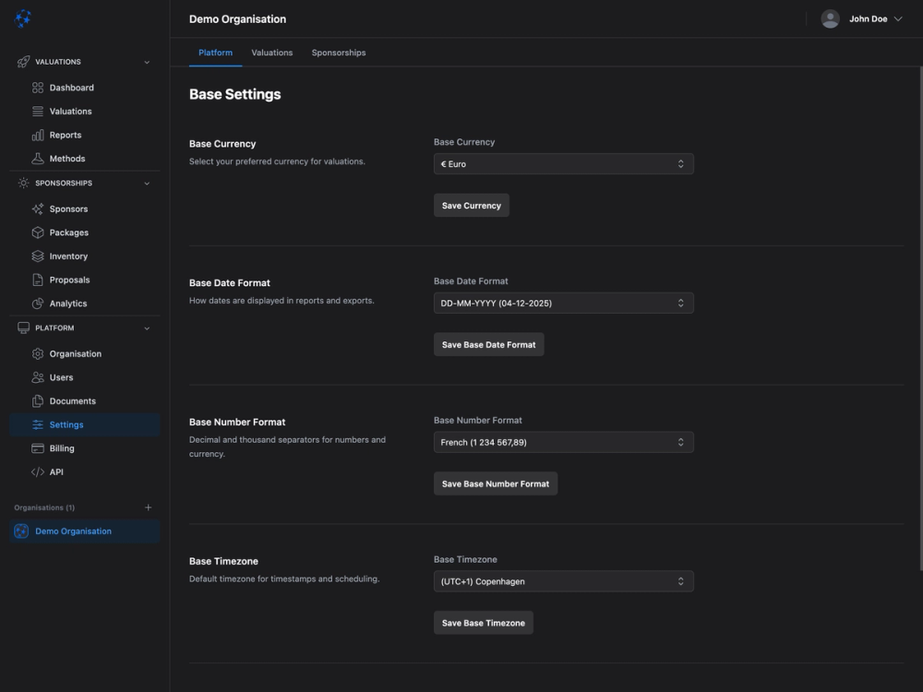The width and height of the screenshot is (923, 692).
Task: Collapse the SPONSORSHIPS section chevron
Action: [x=146, y=182]
